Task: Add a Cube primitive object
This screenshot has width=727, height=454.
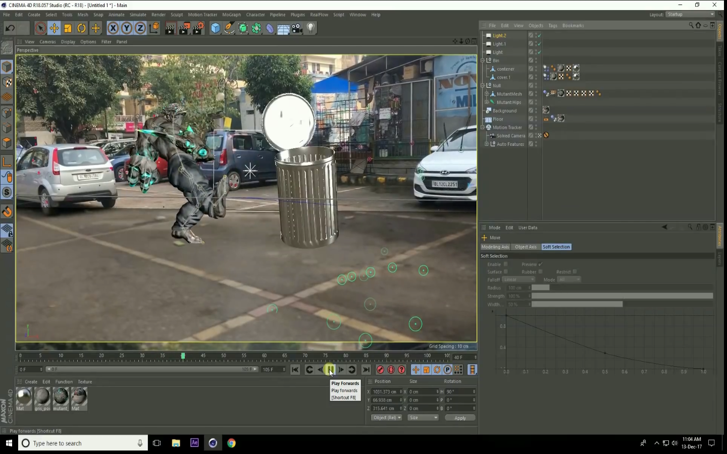Action: [x=216, y=28]
